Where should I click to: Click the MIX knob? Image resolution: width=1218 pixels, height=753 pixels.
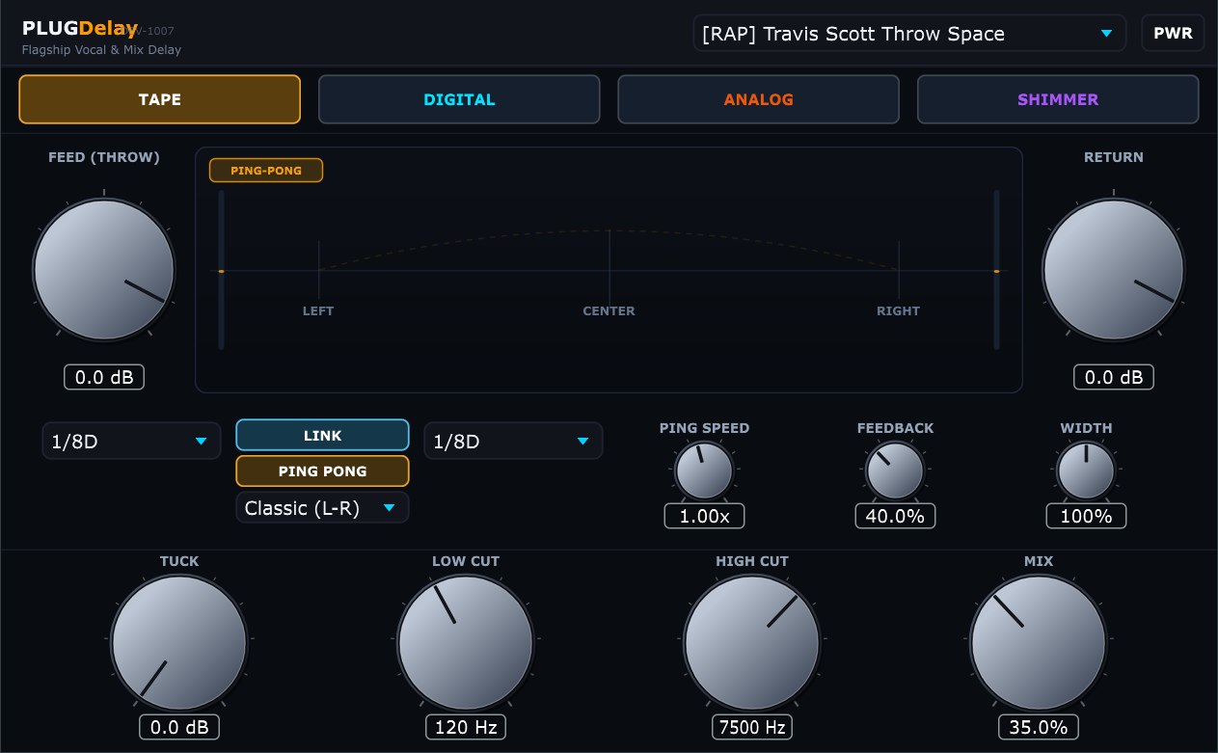click(x=1039, y=643)
